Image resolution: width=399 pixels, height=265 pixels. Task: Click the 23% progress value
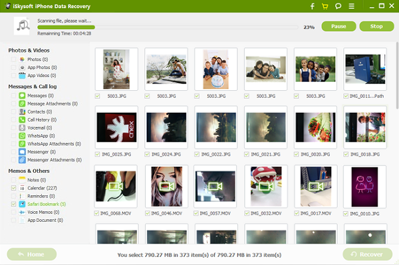309,27
